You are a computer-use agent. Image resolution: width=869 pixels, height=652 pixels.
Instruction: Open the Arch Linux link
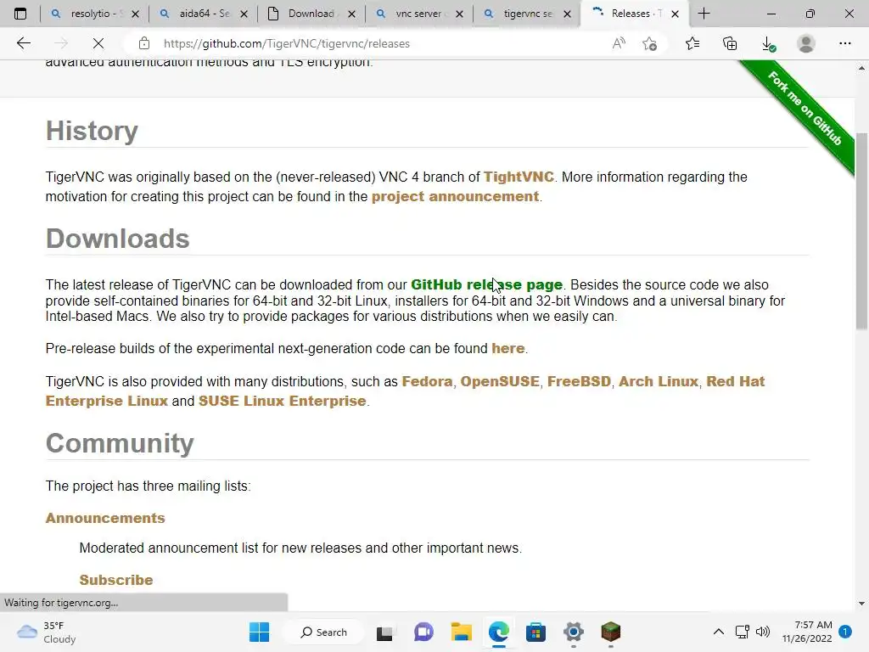pos(659,381)
